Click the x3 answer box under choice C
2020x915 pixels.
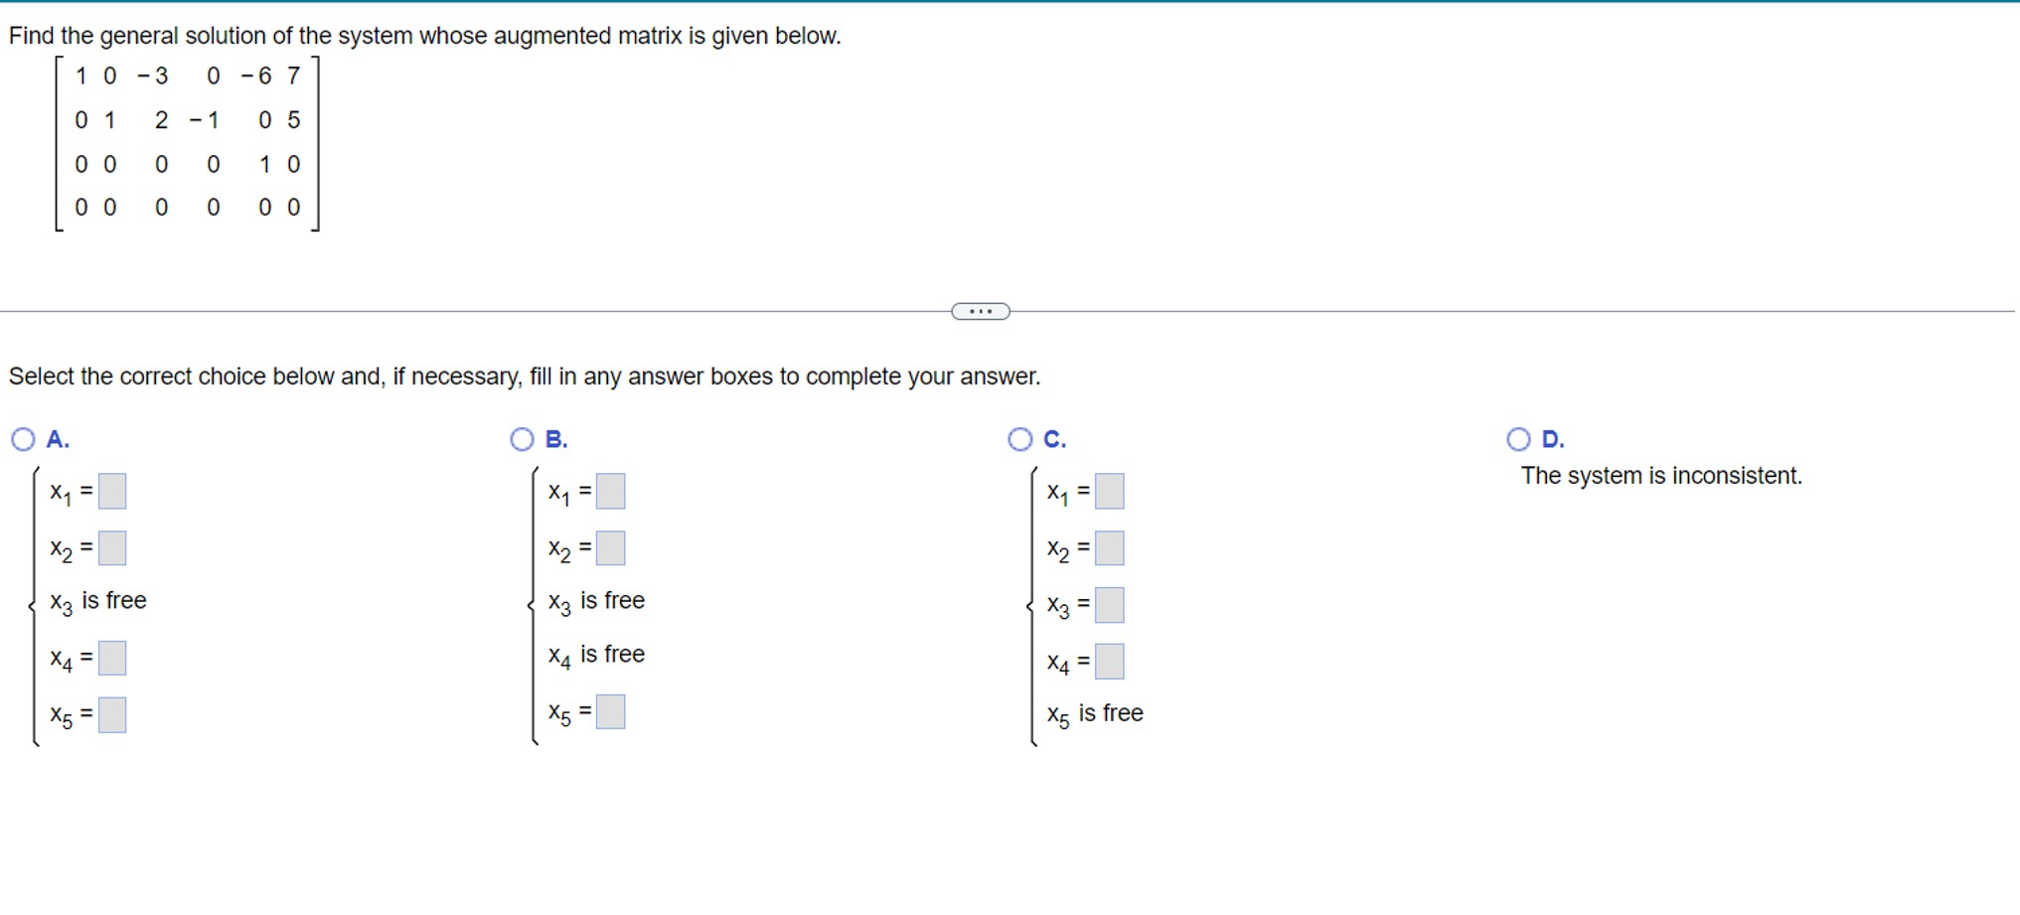point(1110,604)
